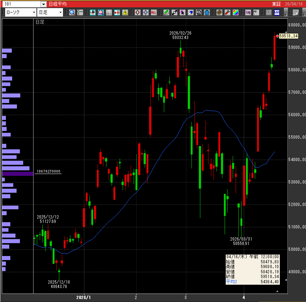
Task: Click the red wrench settings icon
Action: pos(227,13)
